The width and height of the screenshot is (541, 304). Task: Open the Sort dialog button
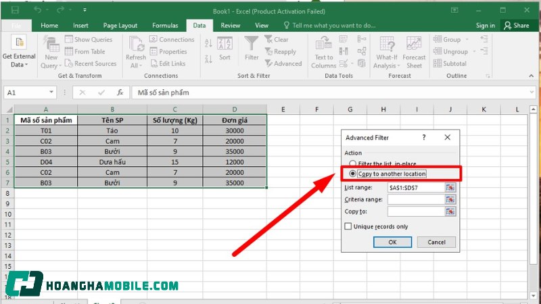coord(225,49)
